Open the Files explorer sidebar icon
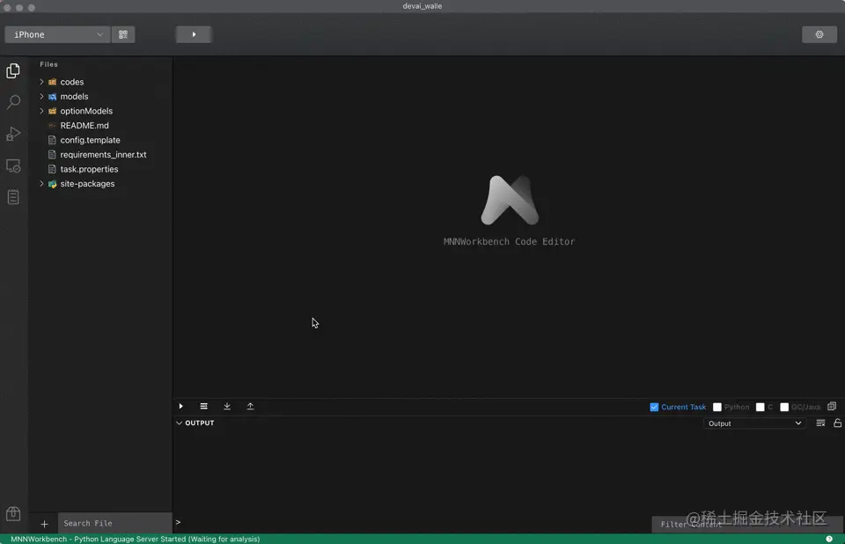This screenshot has height=544, width=845. pos(13,70)
